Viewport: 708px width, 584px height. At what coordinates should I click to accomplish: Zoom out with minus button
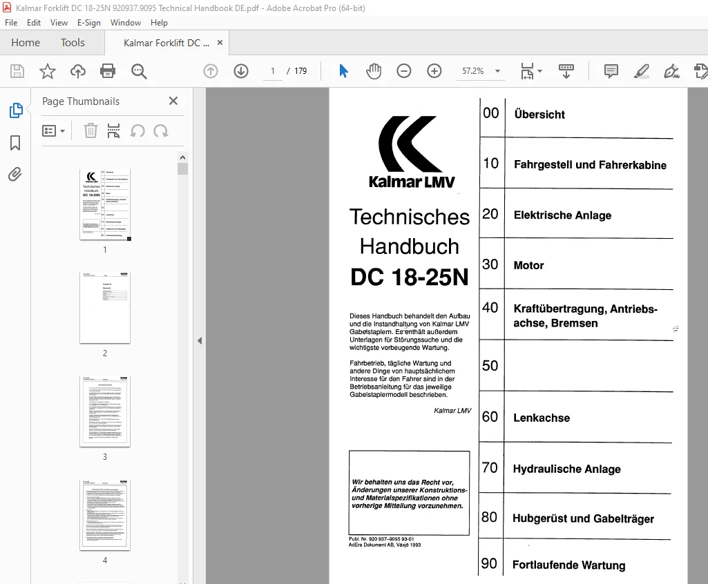coord(403,71)
